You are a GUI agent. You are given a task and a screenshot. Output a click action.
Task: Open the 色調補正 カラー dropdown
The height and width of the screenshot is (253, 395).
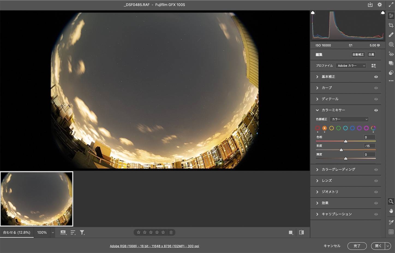click(x=349, y=119)
